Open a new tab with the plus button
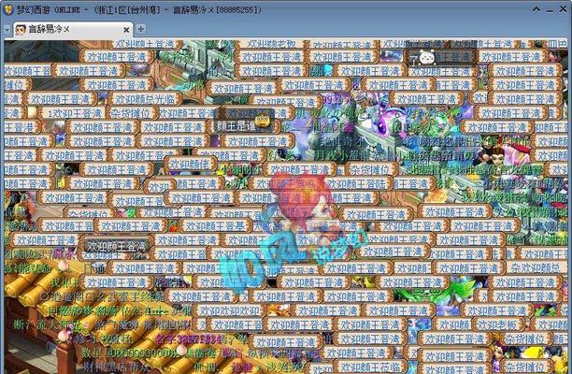572x374 pixels. 140,29
